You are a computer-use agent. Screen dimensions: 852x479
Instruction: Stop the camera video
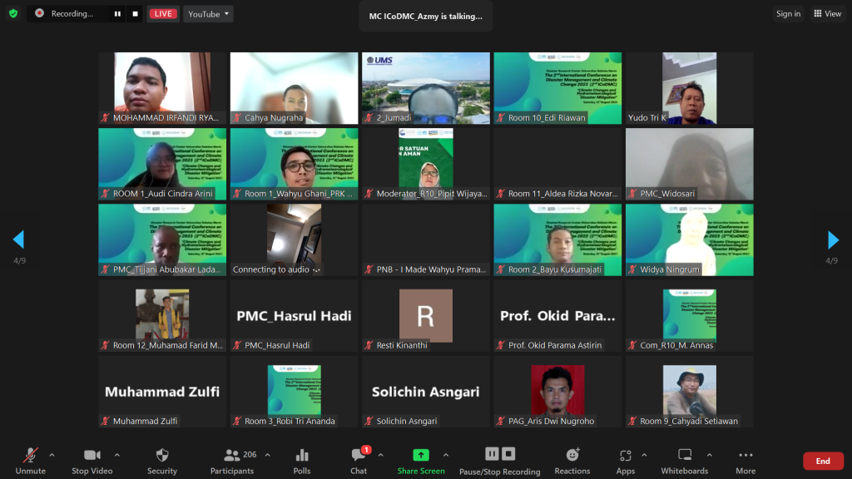pos(92,460)
